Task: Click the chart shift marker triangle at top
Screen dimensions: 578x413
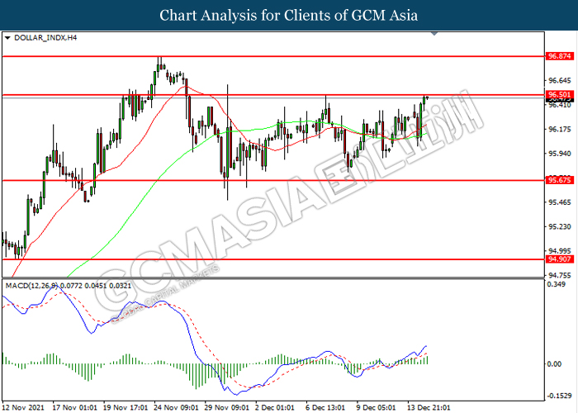Action: click(x=434, y=34)
